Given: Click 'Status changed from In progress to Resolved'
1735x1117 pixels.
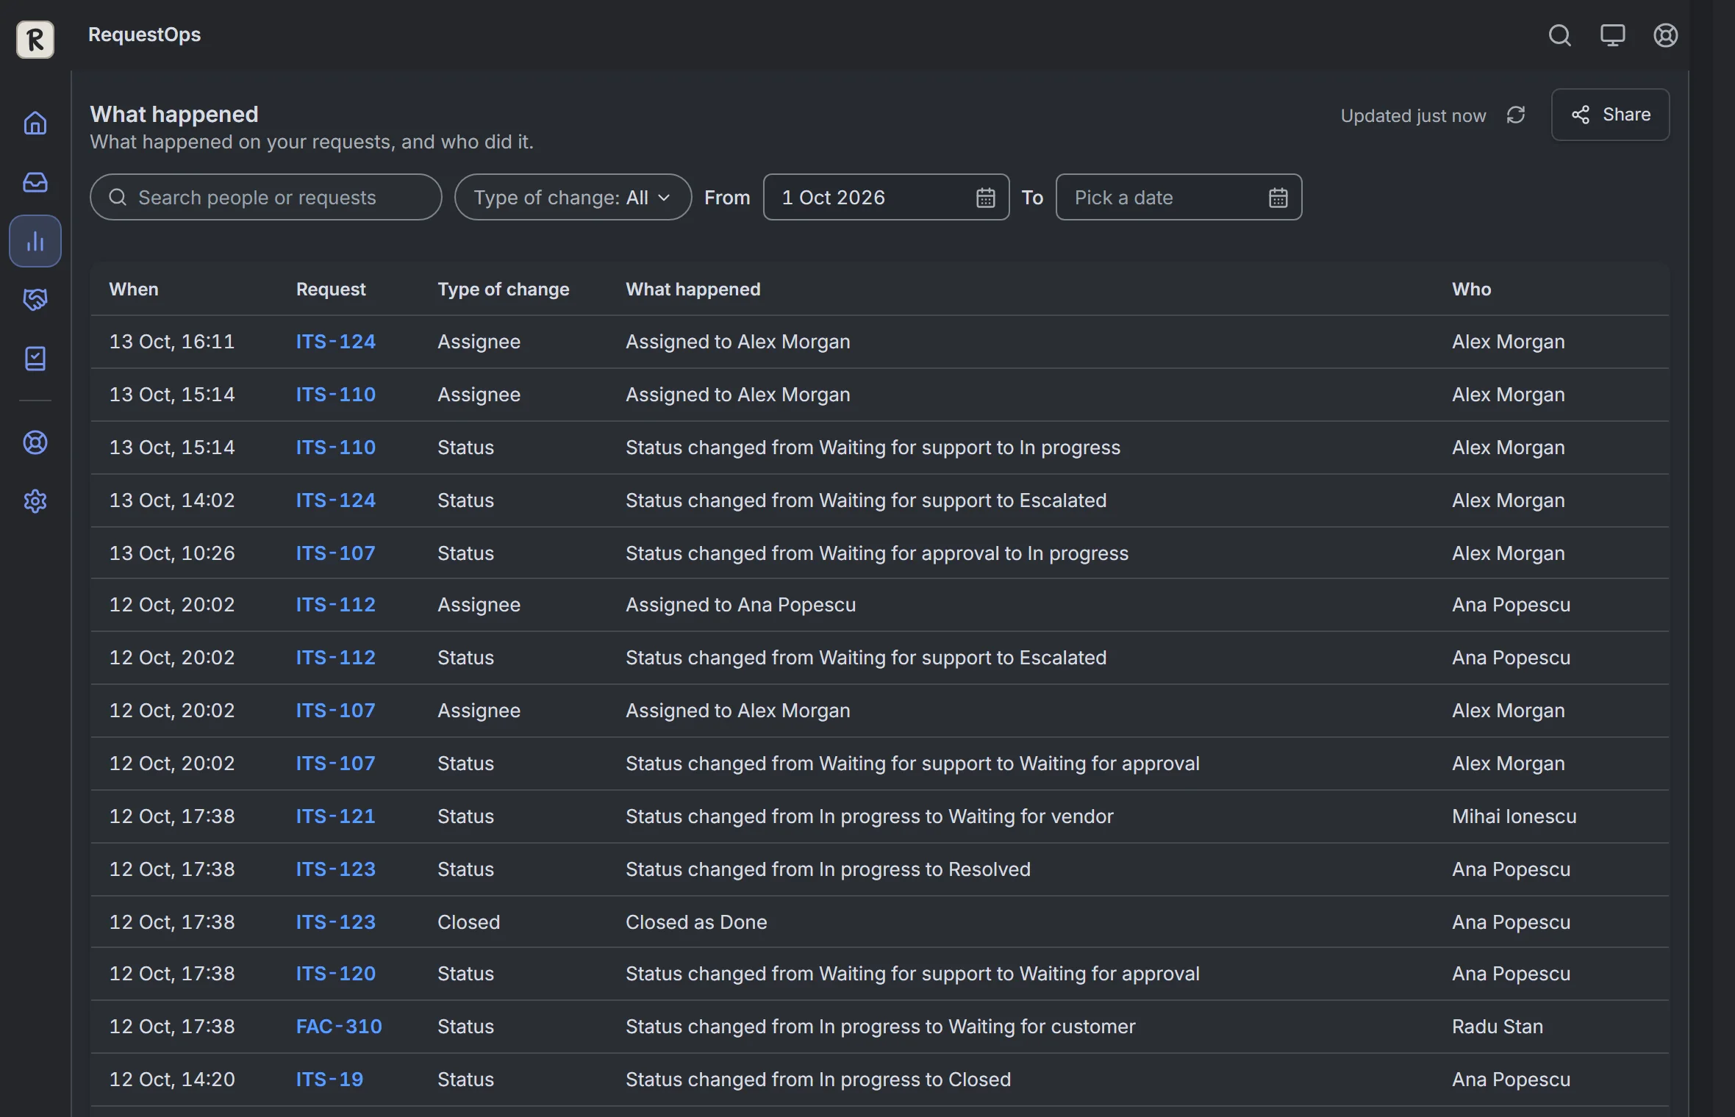Looking at the screenshot, I should coord(828,869).
